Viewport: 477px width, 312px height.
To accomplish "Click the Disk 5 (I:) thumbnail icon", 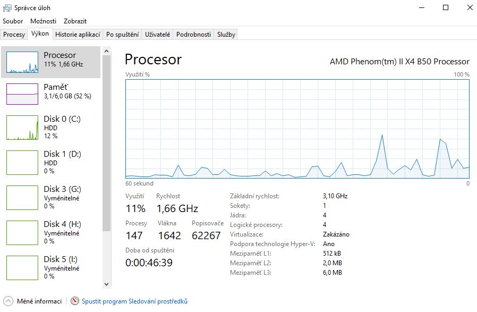I will (22, 268).
